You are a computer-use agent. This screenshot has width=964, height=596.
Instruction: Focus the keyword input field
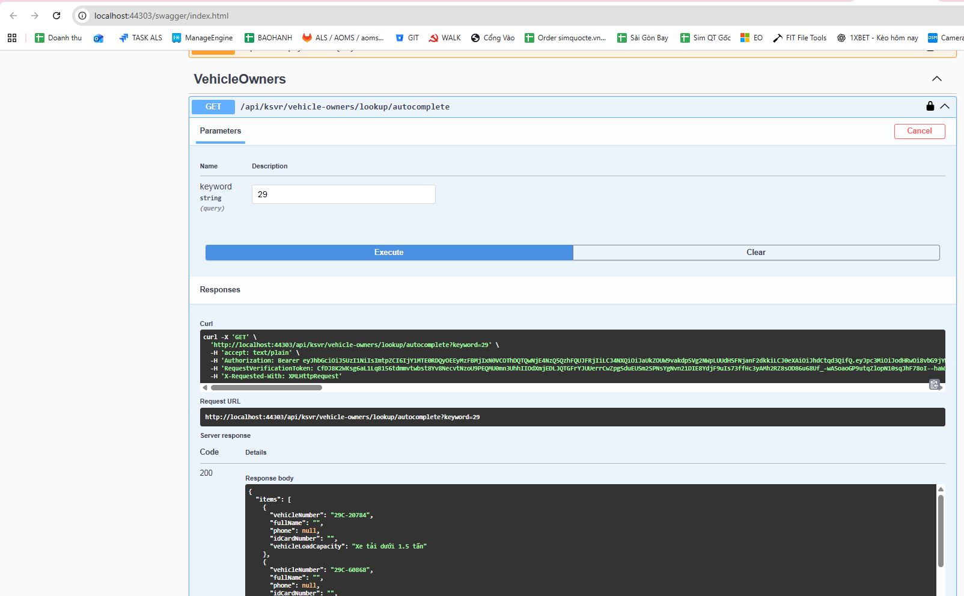click(x=343, y=194)
